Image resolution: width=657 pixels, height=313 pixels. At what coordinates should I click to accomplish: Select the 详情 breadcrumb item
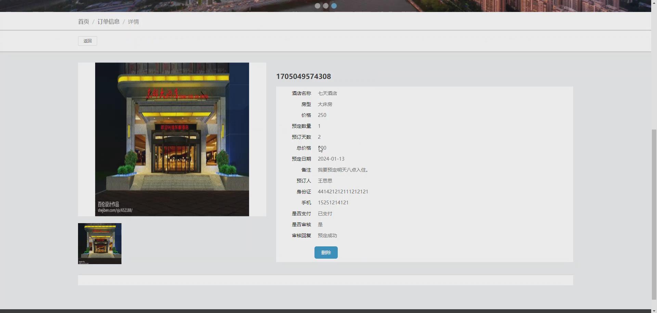coord(133,22)
